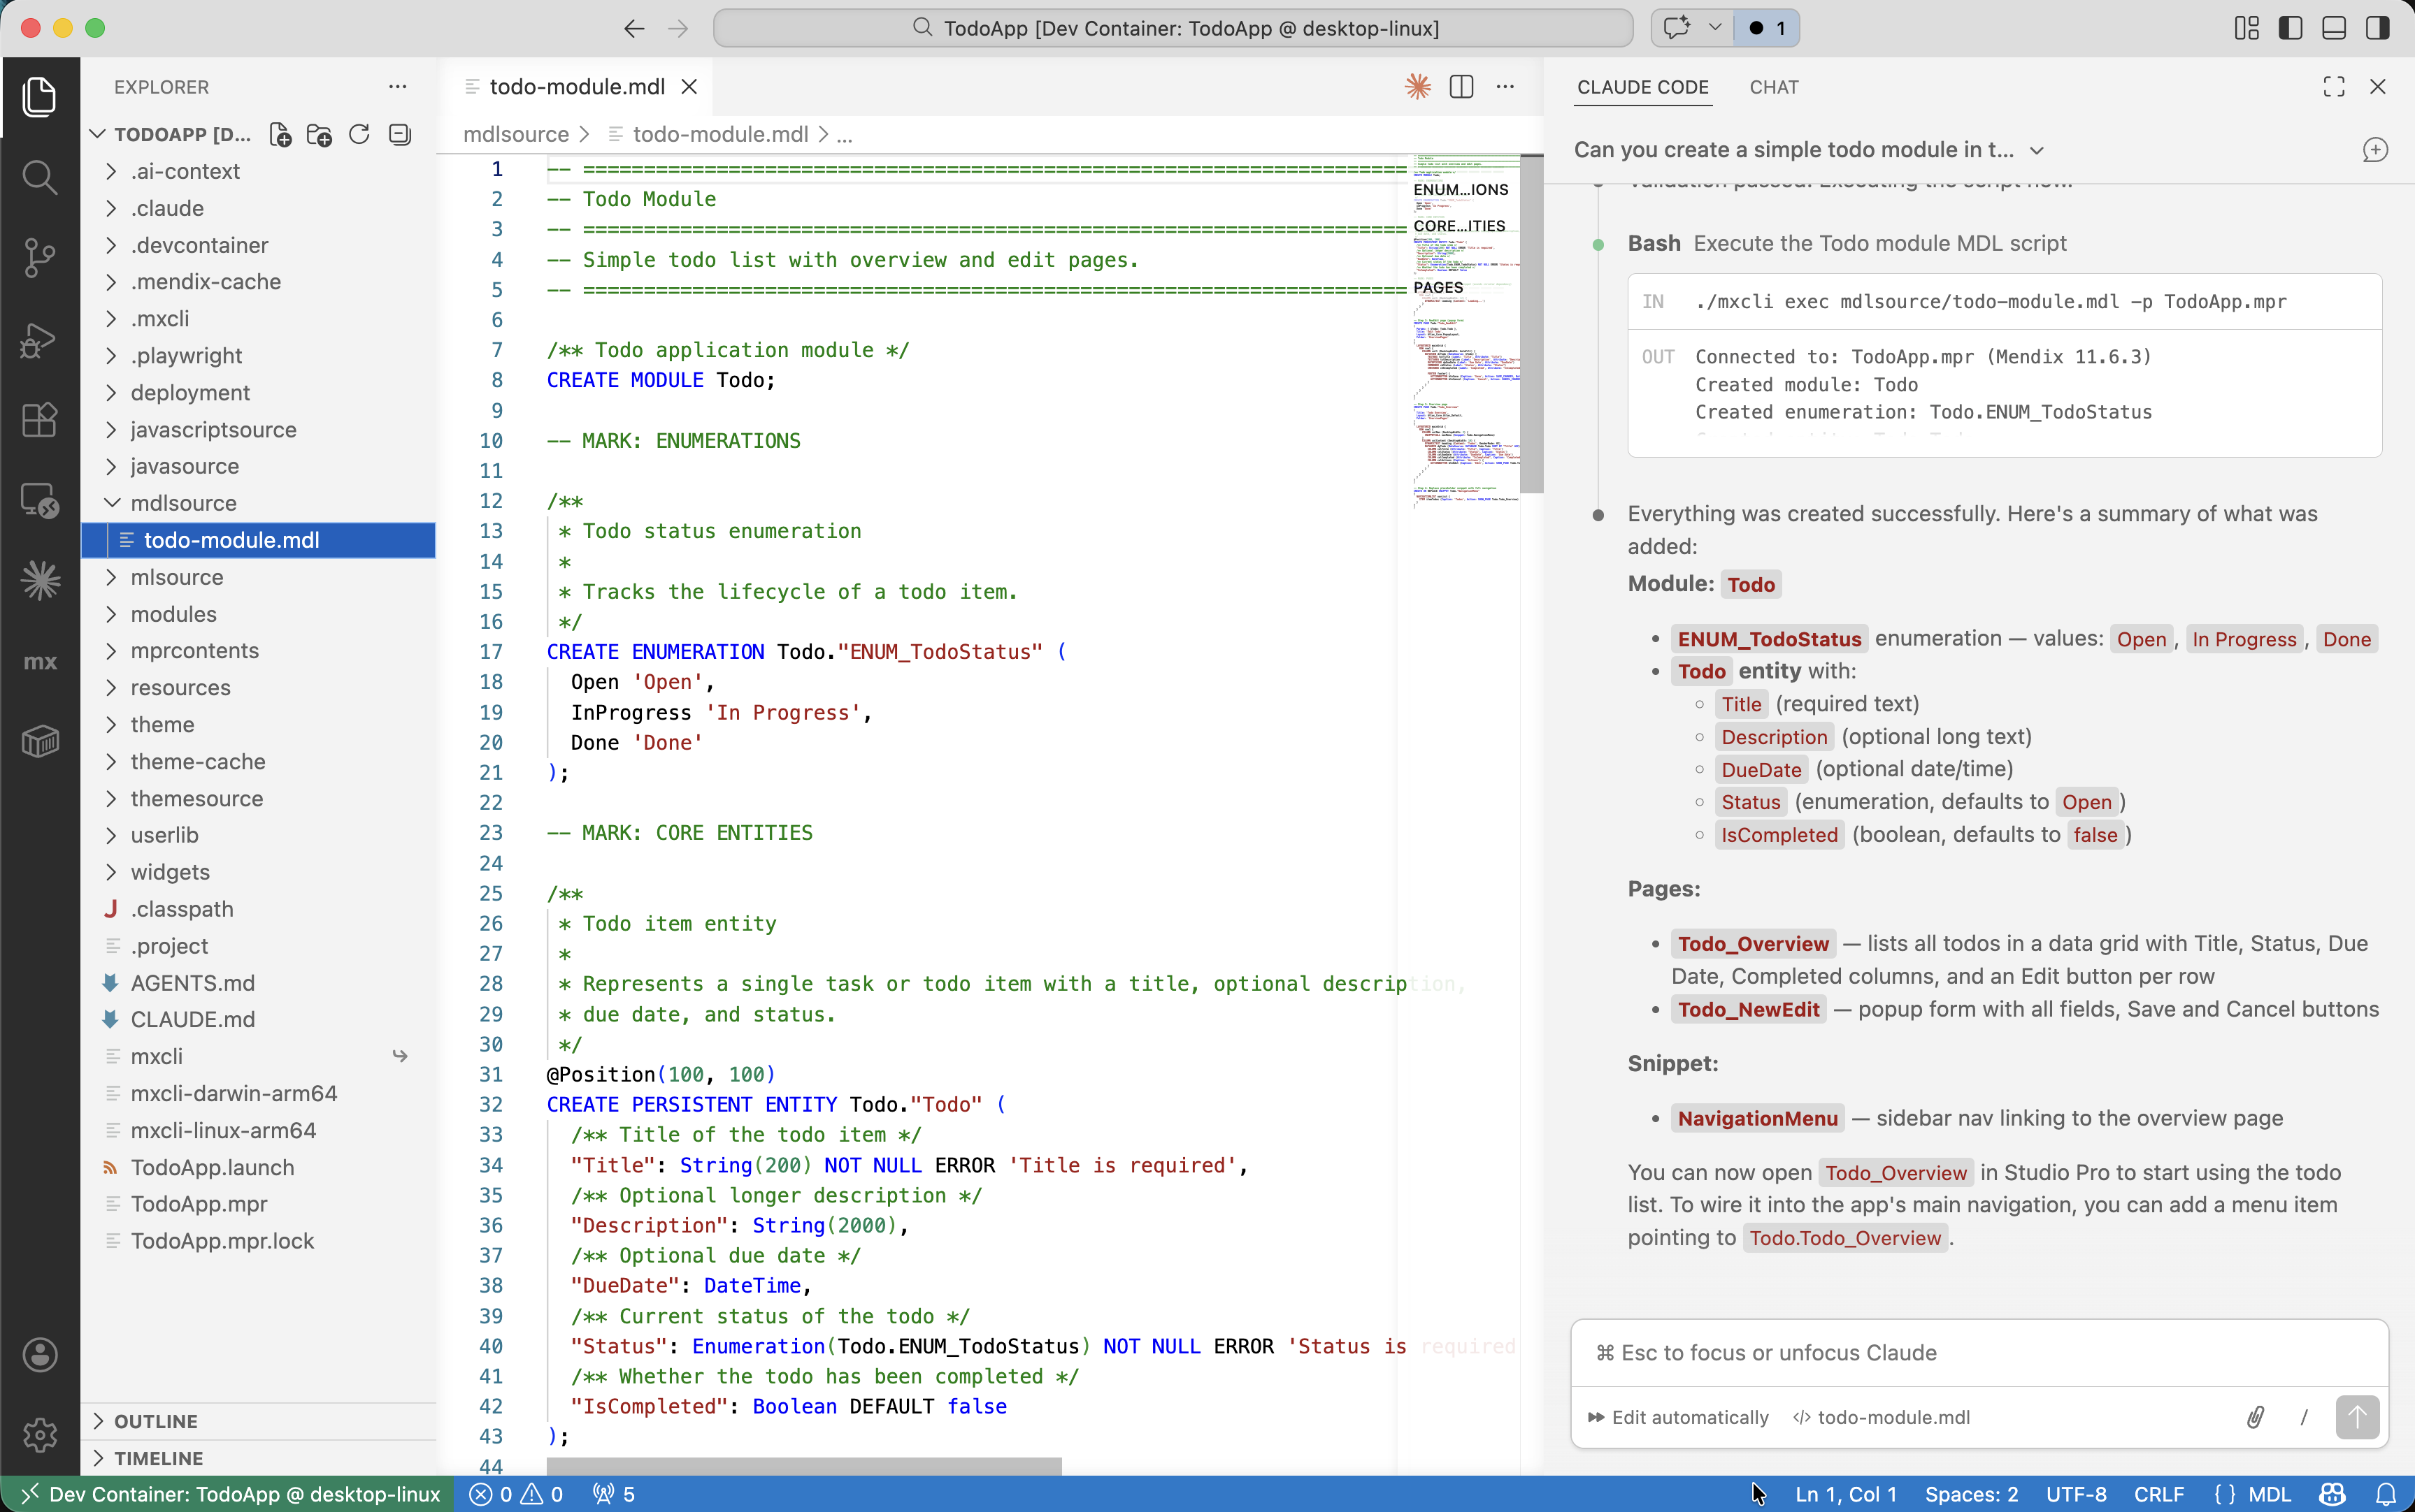Collapse the TODOAPP root folder
2415x1512 pixels.
click(x=170, y=134)
